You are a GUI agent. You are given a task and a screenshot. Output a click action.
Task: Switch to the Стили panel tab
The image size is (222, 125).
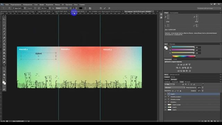click(x=175, y=59)
